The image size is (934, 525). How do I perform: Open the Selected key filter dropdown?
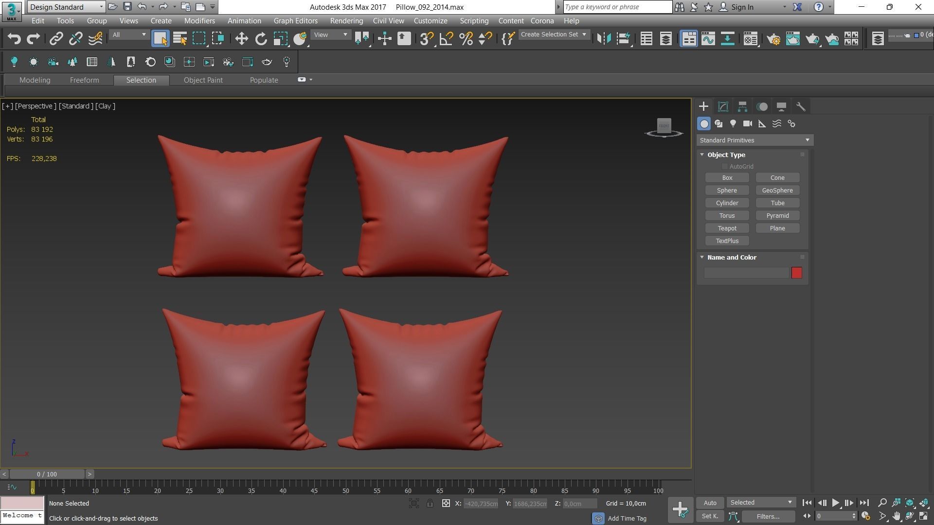coord(760,503)
